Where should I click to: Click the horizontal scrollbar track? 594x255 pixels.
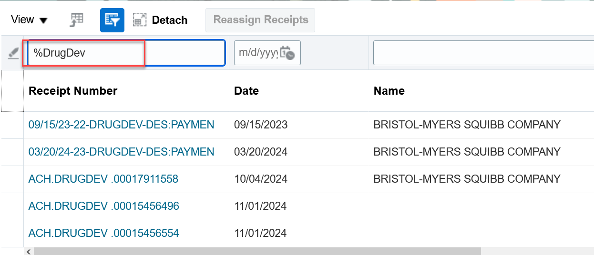click(534, 251)
